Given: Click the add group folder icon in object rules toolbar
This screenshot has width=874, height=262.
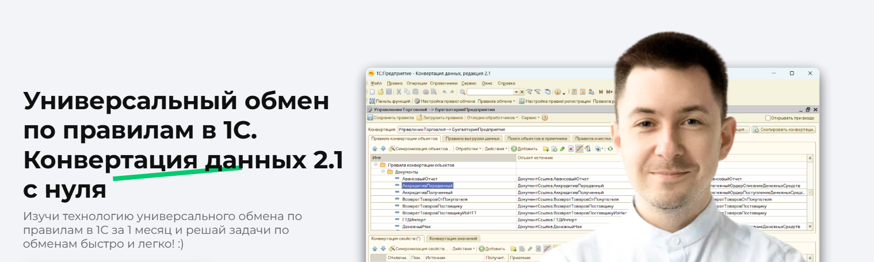Looking at the screenshot, I should click(x=545, y=149).
